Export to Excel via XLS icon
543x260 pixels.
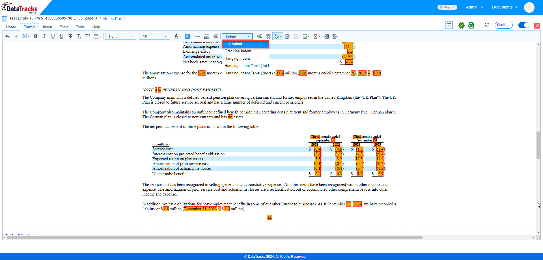(x=471, y=25)
